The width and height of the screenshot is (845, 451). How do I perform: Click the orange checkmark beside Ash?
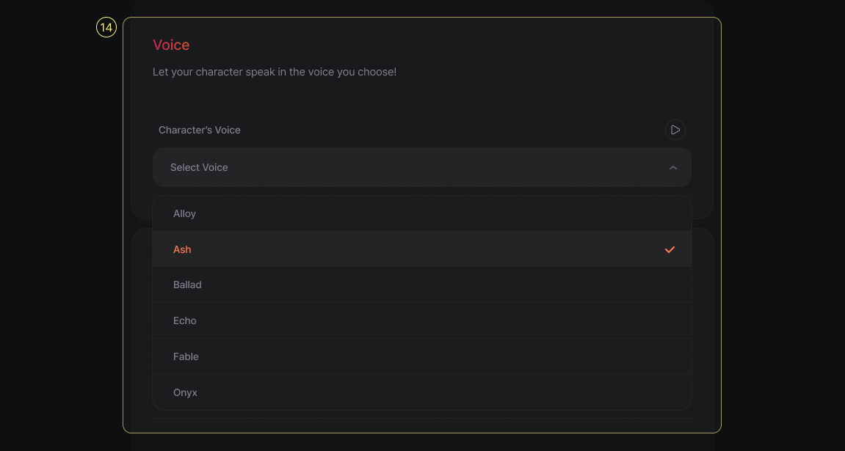(670, 249)
